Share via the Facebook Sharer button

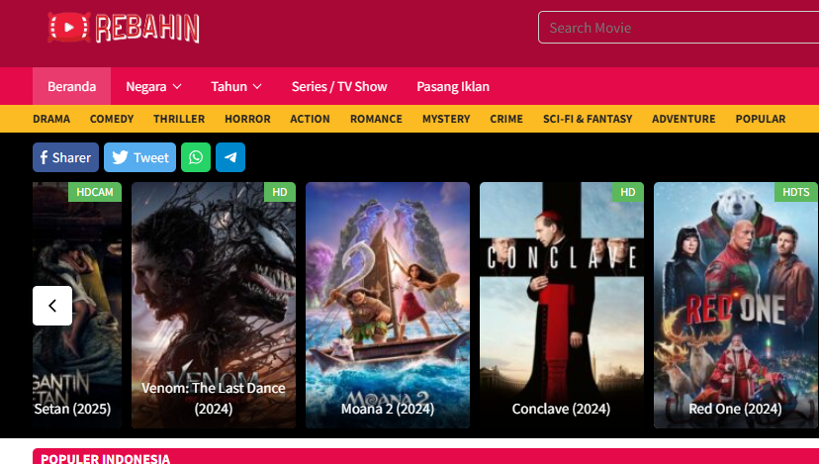tap(66, 157)
